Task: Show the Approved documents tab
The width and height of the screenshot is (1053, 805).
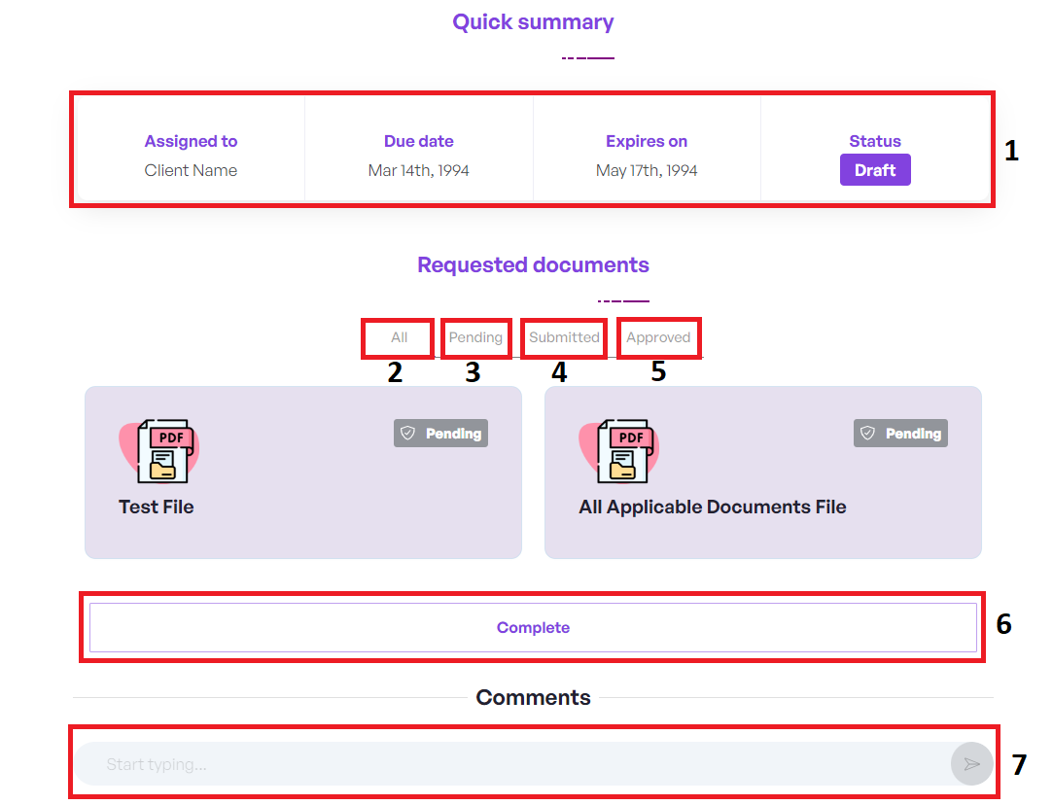Action: tap(658, 337)
